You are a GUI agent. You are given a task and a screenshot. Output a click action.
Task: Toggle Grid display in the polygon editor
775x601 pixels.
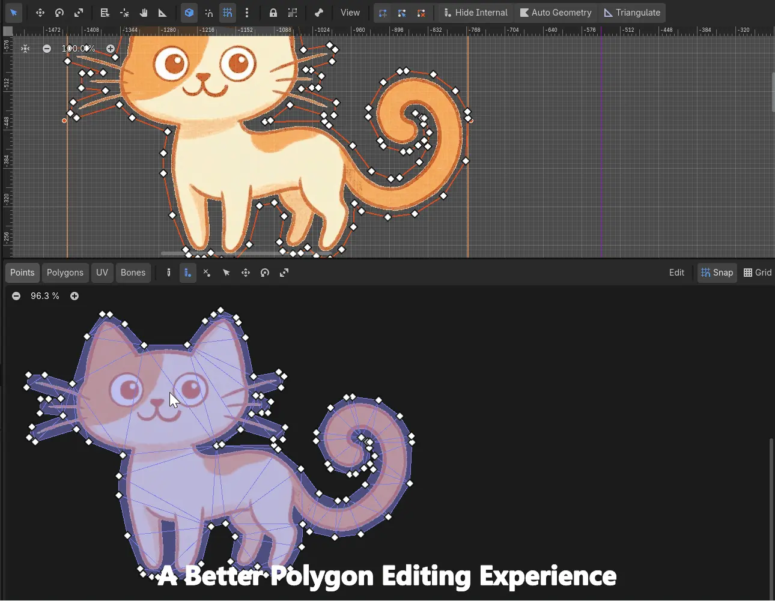[x=758, y=273]
